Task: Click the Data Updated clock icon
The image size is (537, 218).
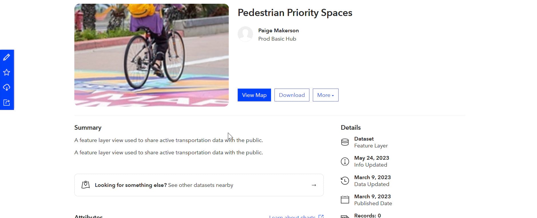Action: 345,181
